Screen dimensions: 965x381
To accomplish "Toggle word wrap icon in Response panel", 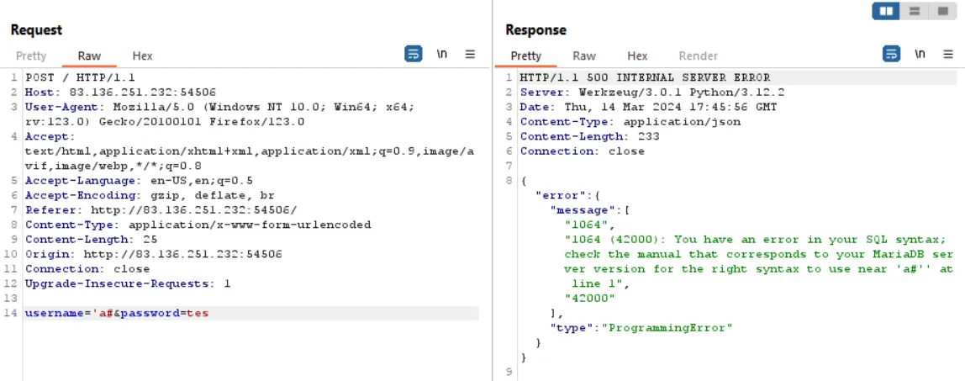I will click(891, 54).
